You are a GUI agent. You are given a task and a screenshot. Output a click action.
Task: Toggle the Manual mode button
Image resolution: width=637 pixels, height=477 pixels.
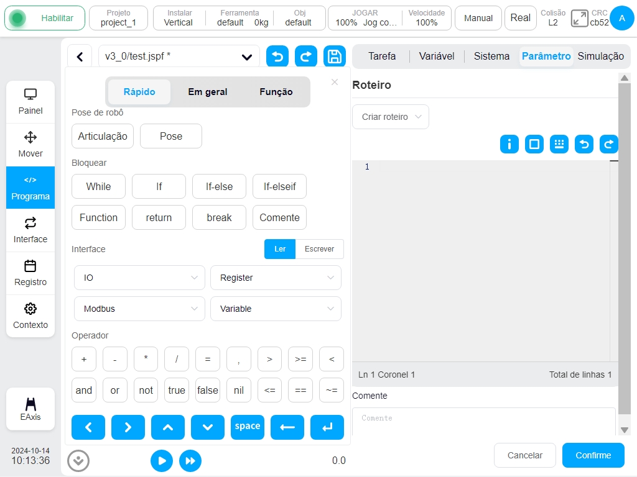pyautogui.click(x=478, y=18)
